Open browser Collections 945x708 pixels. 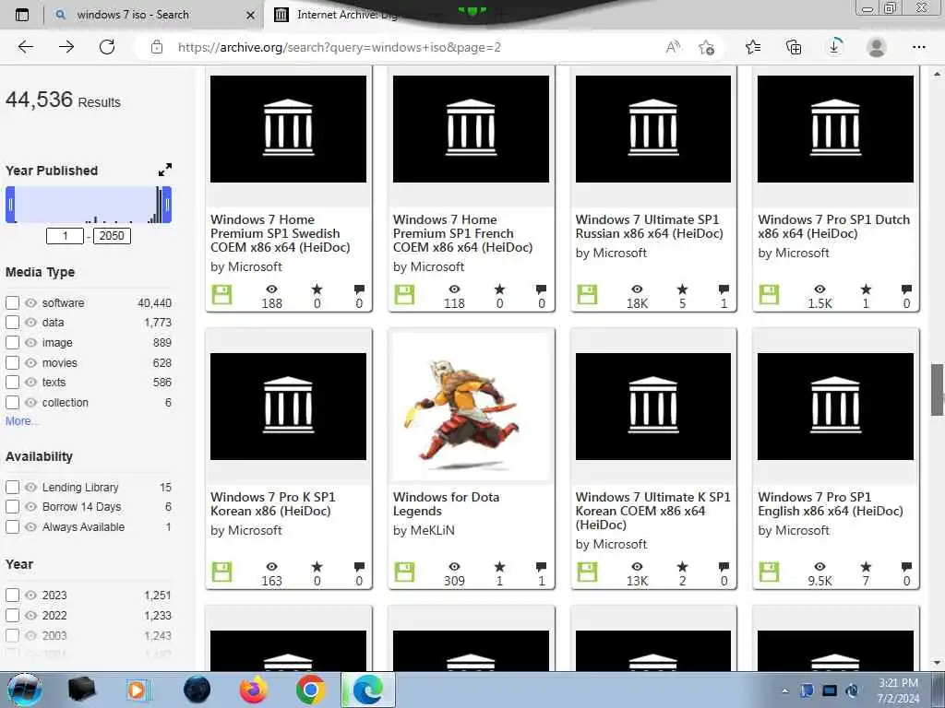794,47
